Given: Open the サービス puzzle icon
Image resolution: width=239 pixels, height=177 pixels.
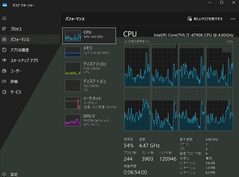Looking at the screenshot, I should point(4,92).
